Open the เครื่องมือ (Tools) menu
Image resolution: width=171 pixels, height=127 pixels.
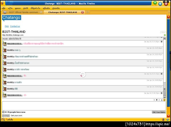pyautogui.click(x=46, y=8)
